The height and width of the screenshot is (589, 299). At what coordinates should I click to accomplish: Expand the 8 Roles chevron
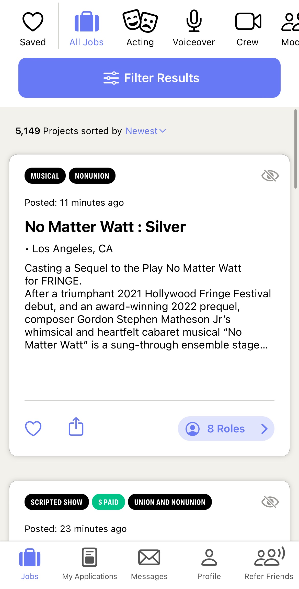pos(264,429)
